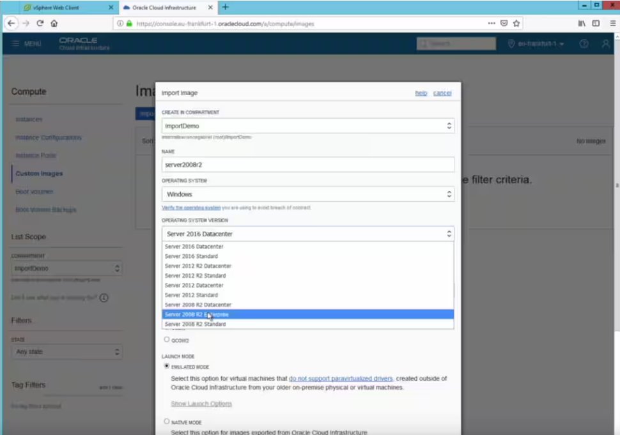Expand the List Scope compartment dropdown

pyautogui.click(x=66, y=268)
